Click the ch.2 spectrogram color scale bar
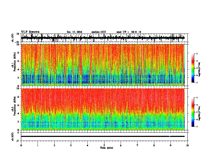 193,112
